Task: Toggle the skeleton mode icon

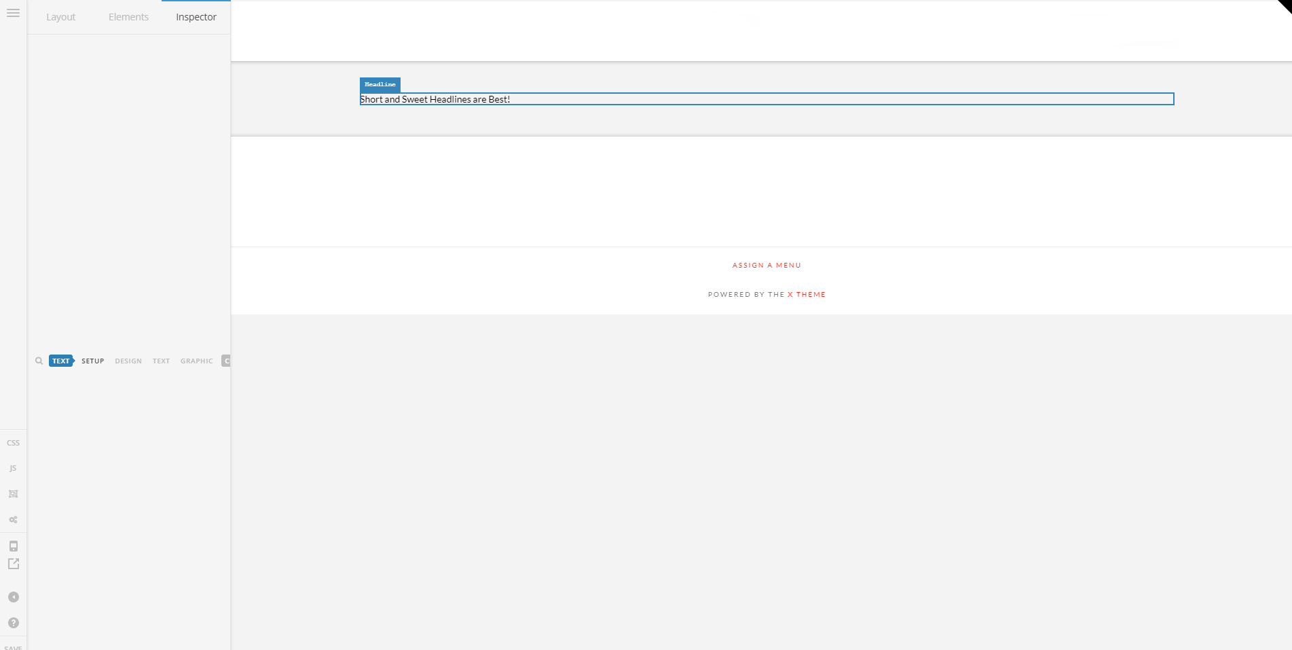Action: (13, 494)
